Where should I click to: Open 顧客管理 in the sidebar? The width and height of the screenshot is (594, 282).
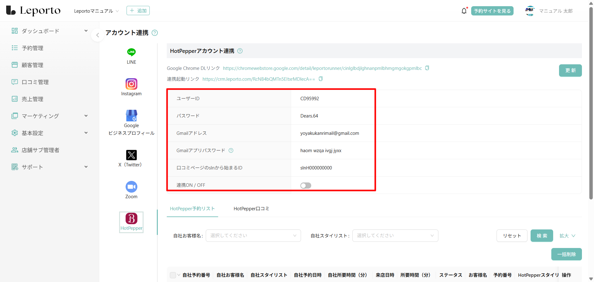pos(32,65)
